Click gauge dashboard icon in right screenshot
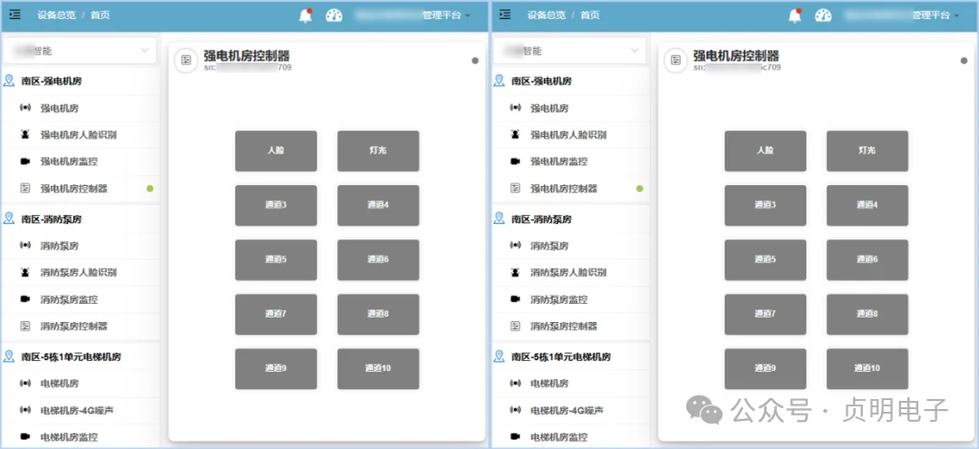 click(x=823, y=15)
